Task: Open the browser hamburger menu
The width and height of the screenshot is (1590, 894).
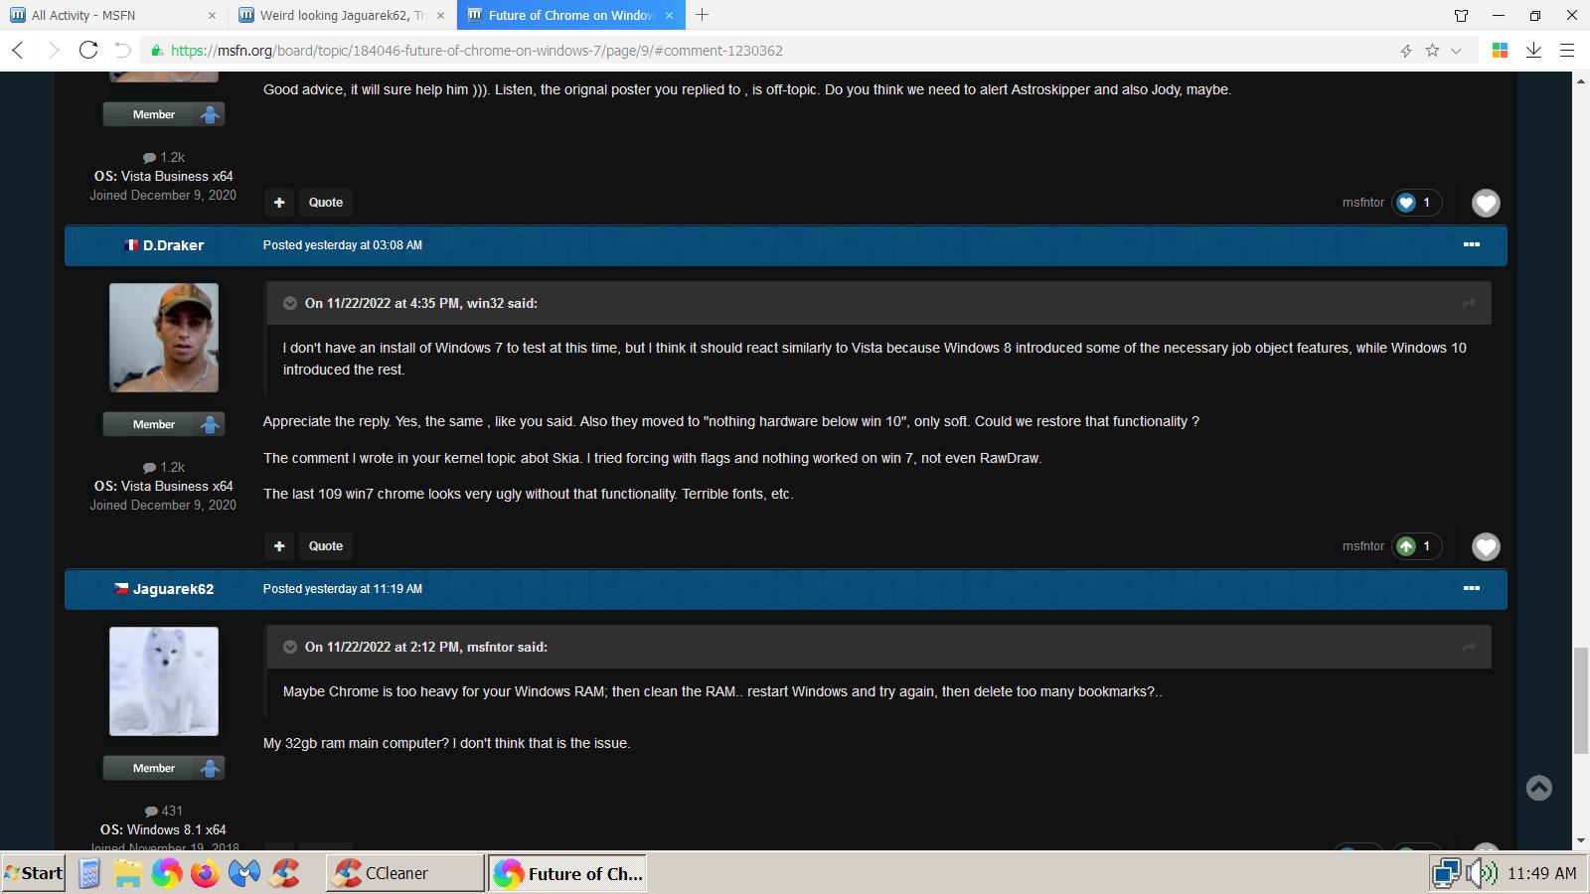Action: (1567, 51)
